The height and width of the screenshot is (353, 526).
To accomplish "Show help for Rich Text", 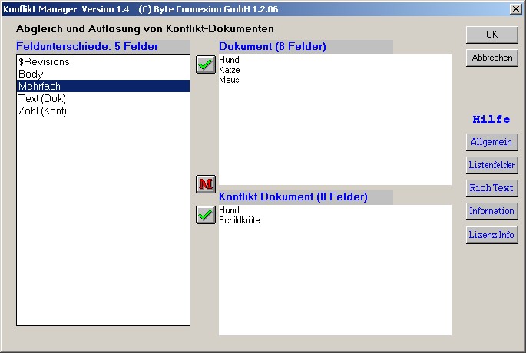I will (491, 188).
